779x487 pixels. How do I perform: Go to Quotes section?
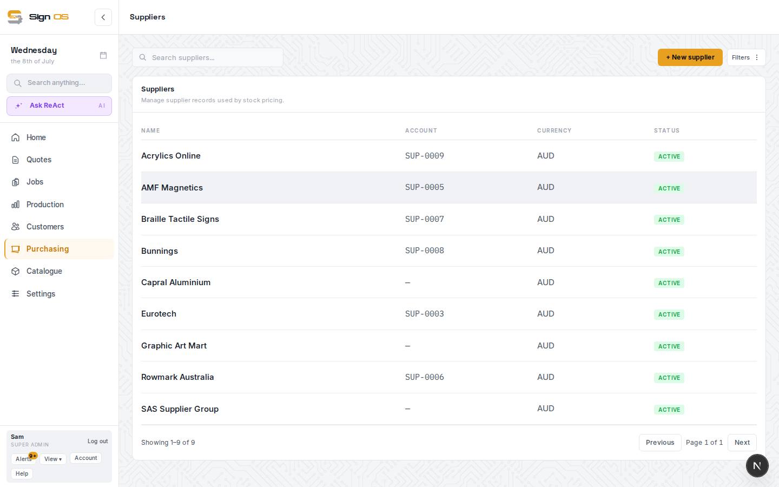click(x=60, y=160)
